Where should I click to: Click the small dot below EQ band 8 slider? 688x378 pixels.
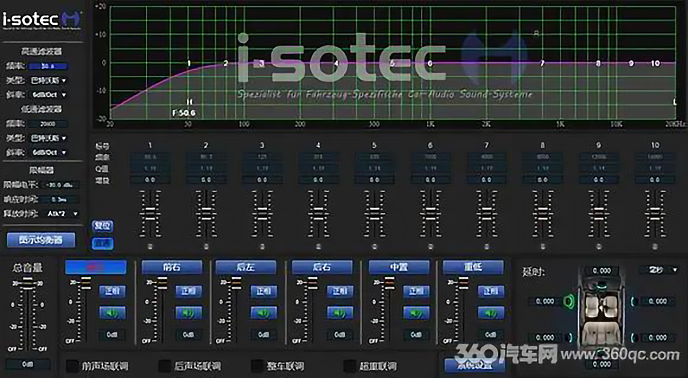pyautogui.click(x=543, y=246)
